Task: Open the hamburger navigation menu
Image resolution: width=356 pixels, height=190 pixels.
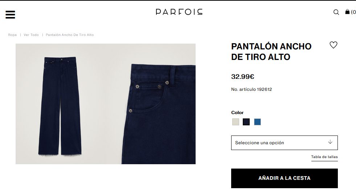Action: pyautogui.click(x=10, y=15)
